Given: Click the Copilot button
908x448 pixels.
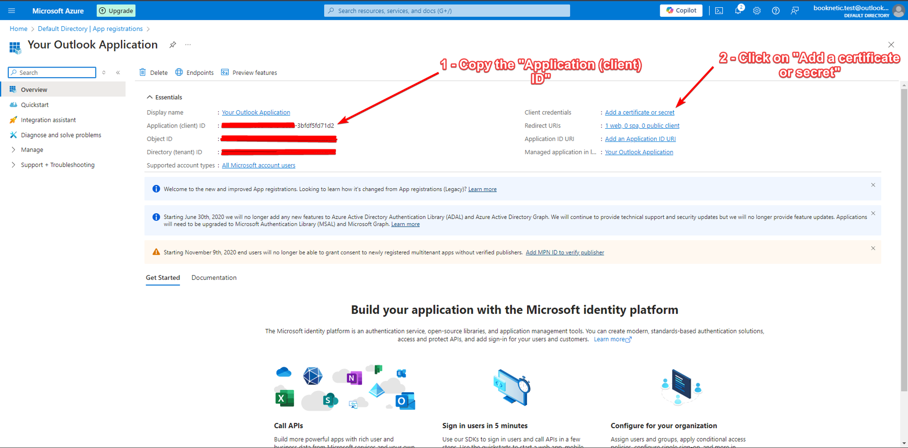Looking at the screenshot, I should point(681,10).
